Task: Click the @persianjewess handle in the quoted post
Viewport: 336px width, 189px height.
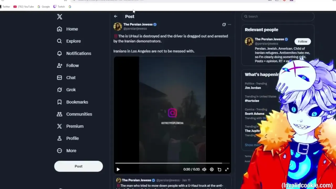Action: pyautogui.click(x=168, y=180)
